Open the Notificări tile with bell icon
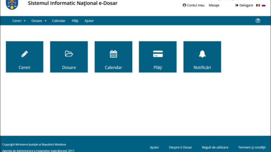 202,57
